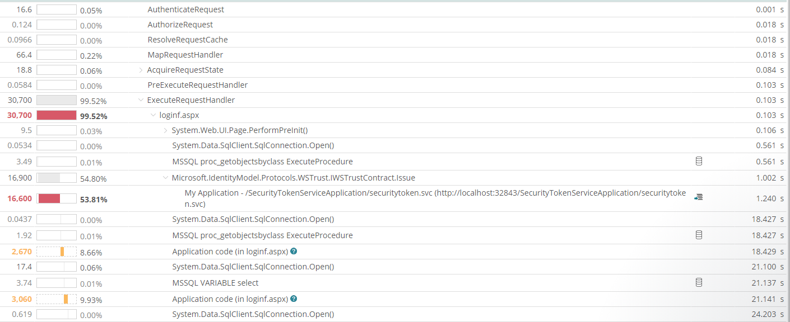Expand System.Web.UI.Page.PerformPreInit() node
This screenshot has height=322, width=790.
165,130
